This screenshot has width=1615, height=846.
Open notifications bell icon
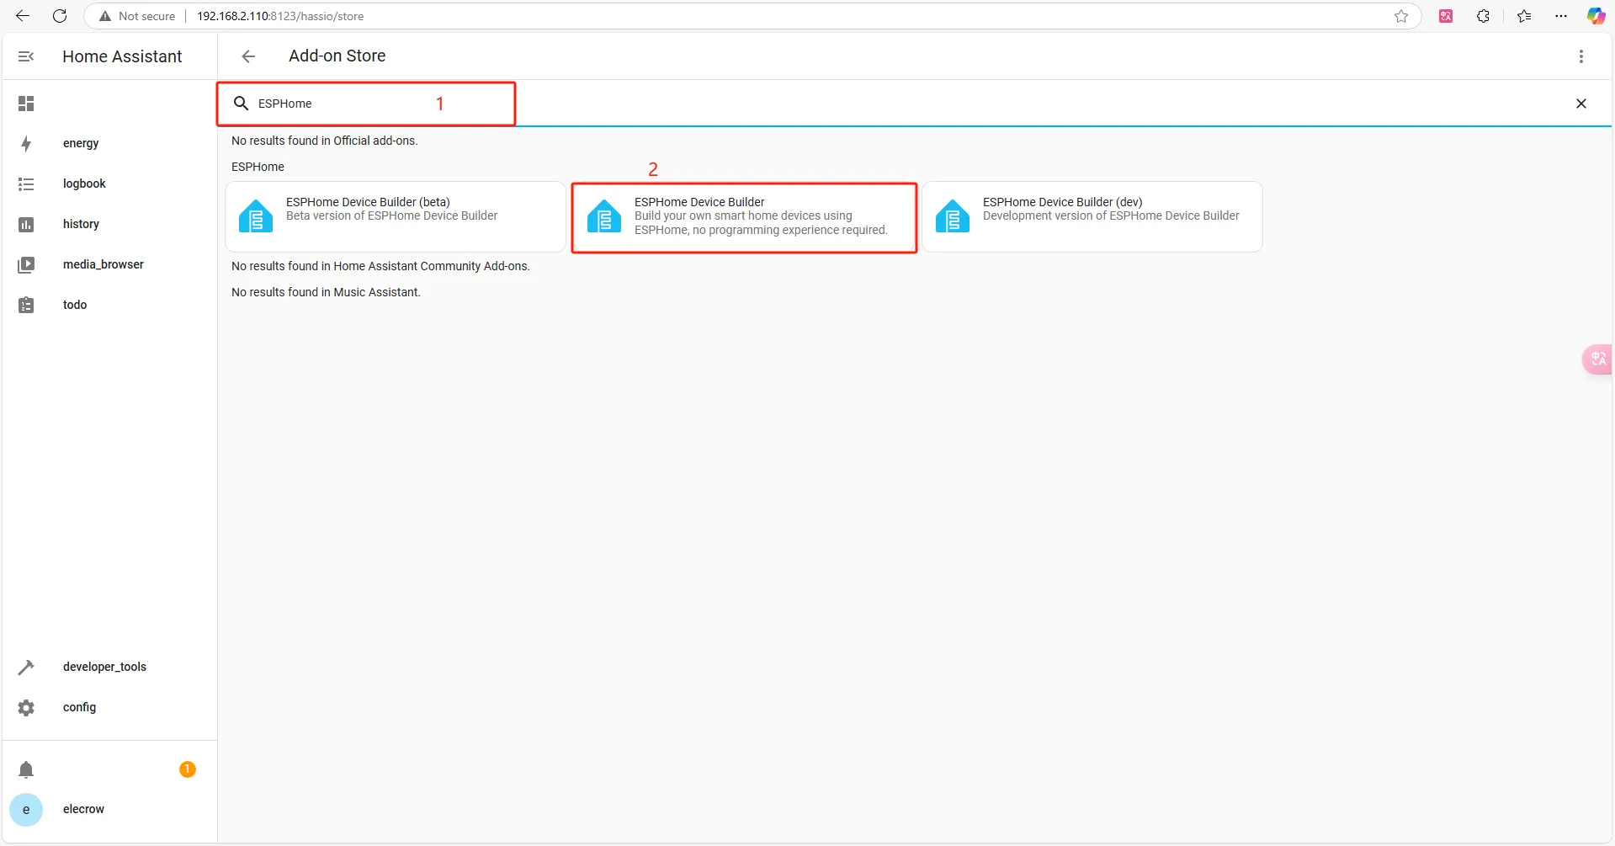tap(26, 769)
